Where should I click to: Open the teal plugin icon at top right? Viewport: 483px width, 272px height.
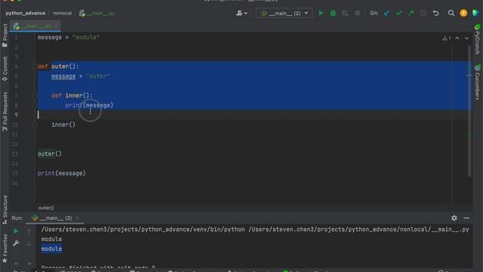475,14
